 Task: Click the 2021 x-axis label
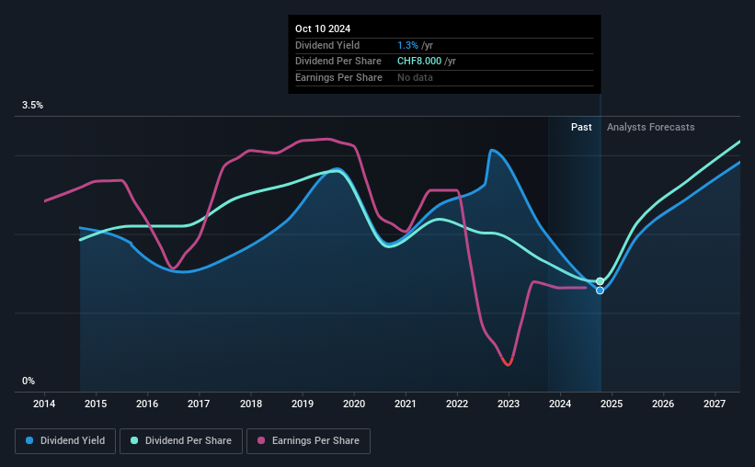coord(406,404)
